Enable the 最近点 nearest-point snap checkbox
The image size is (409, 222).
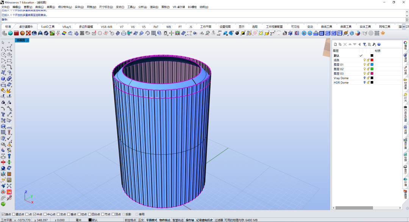tap(14, 214)
